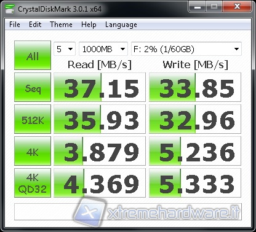Open the Language menu
Image resolution: width=256 pixels, height=232 pixels.
[x=121, y=25]
